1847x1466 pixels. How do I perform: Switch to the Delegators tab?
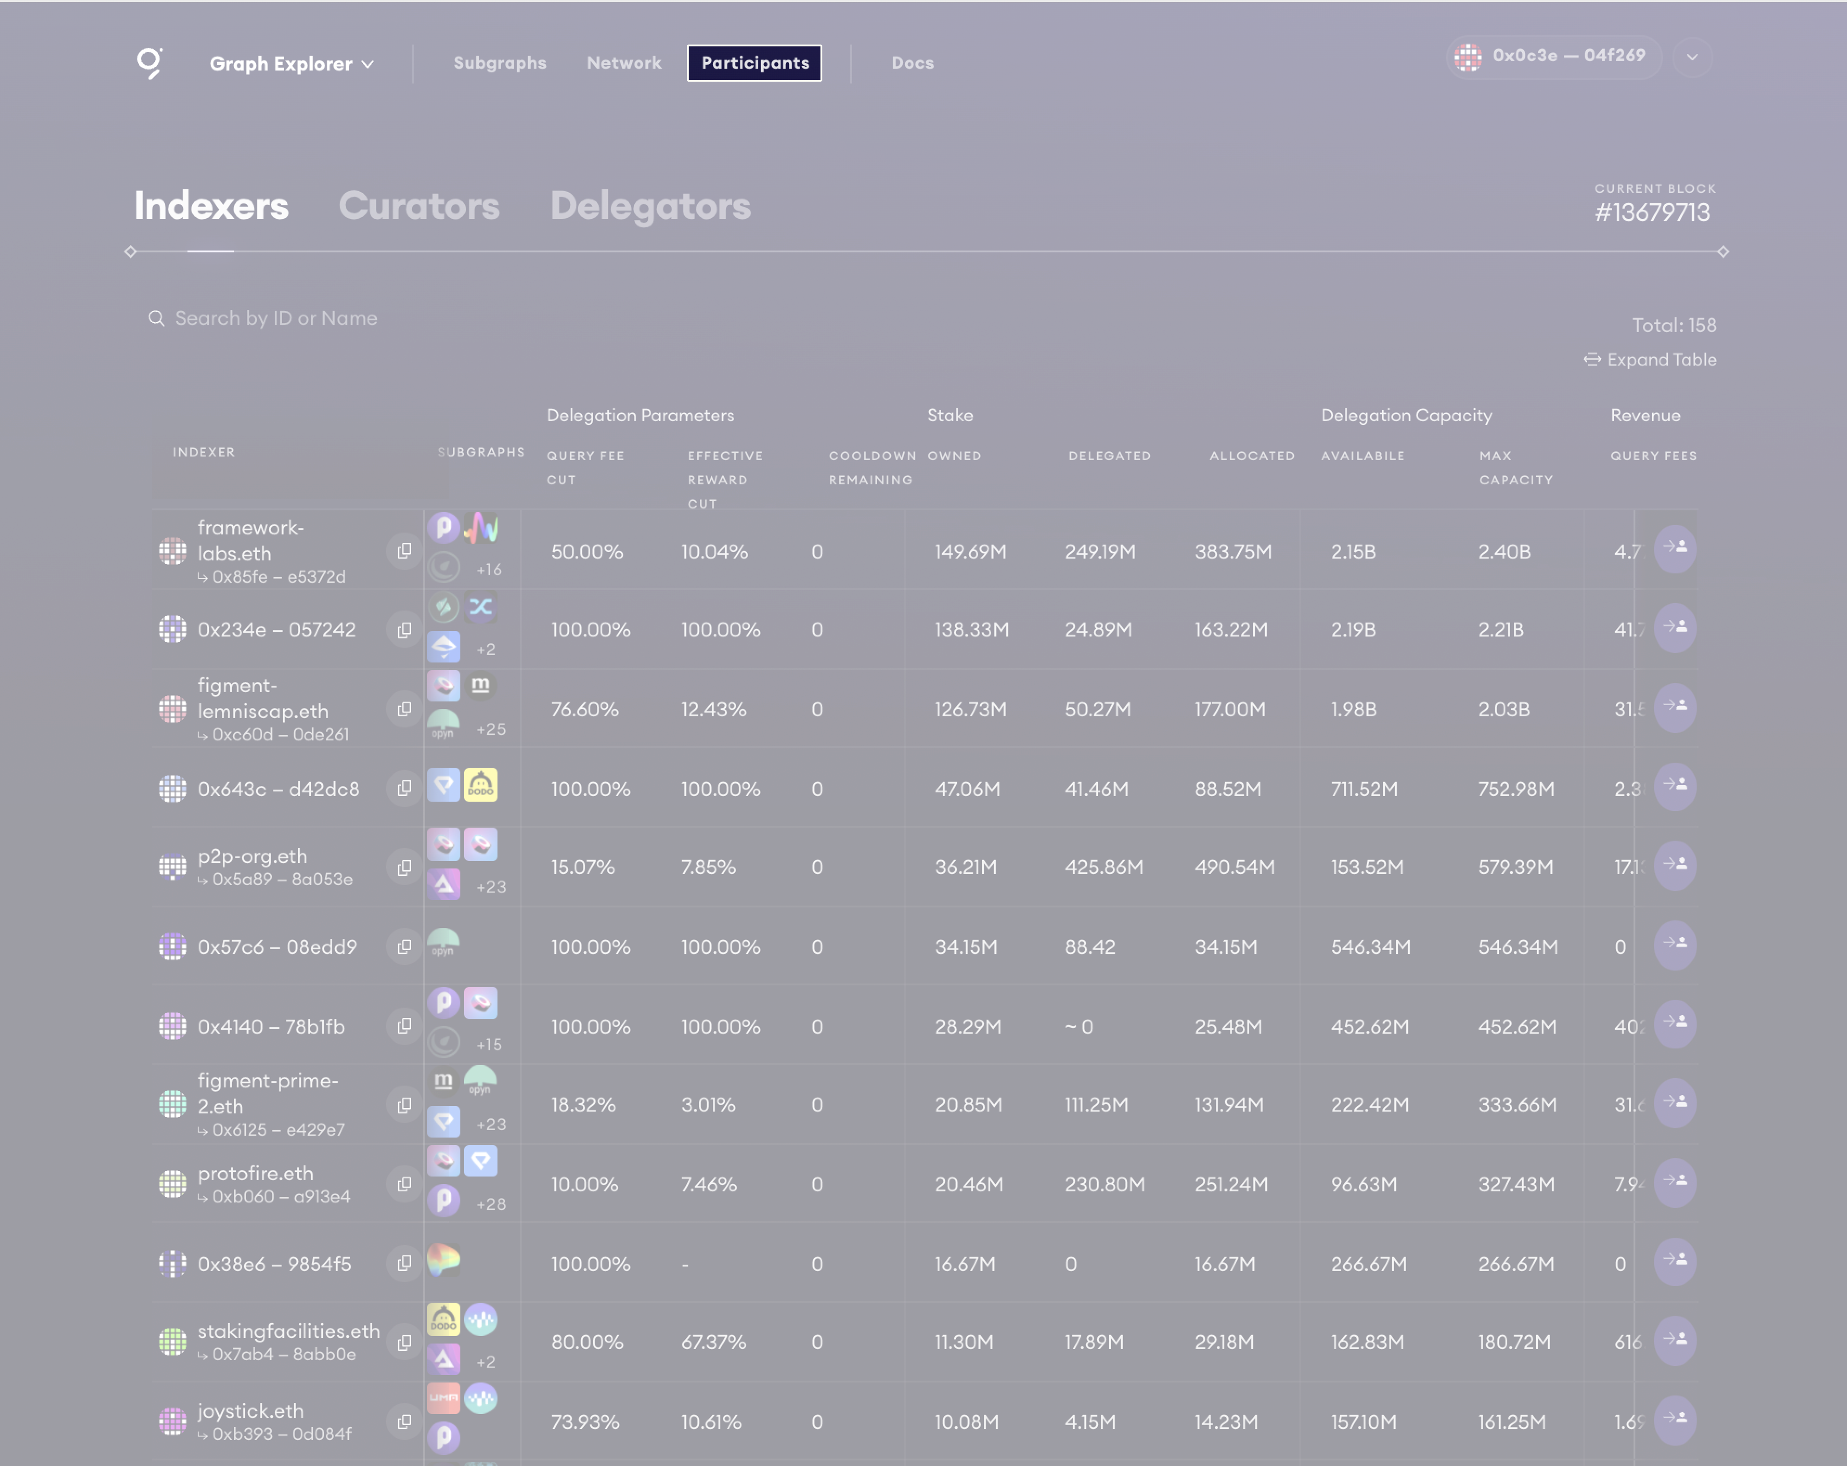[x=650, y=206]
